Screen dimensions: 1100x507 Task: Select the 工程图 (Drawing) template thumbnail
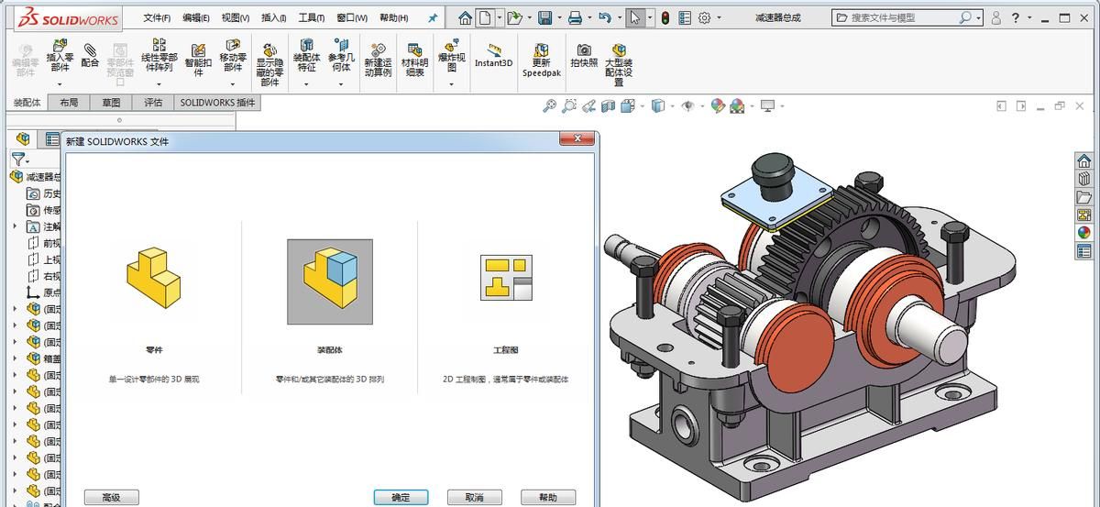point(506,278)
